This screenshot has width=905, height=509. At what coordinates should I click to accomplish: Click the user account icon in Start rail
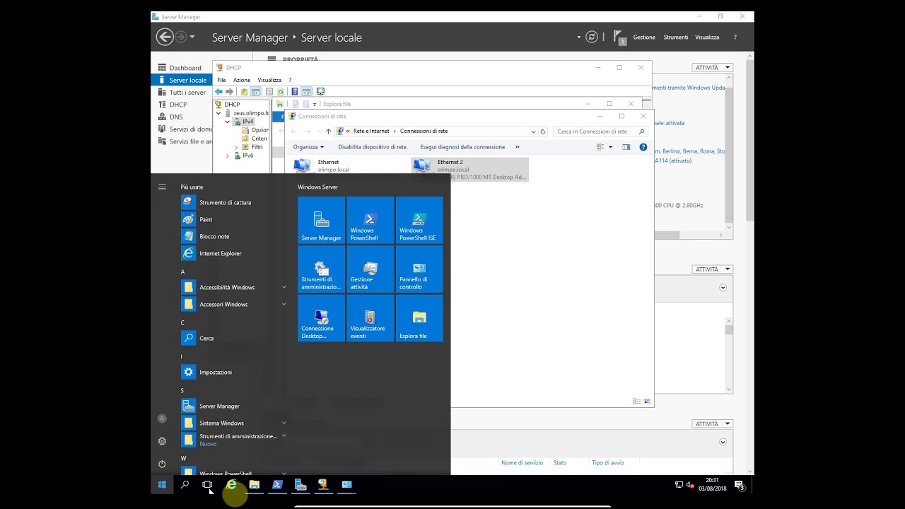click(162, 419)
